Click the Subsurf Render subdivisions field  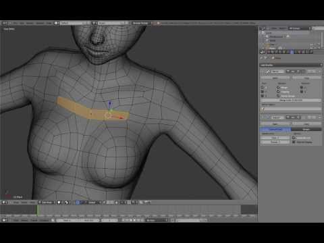[x=275, y=142]
